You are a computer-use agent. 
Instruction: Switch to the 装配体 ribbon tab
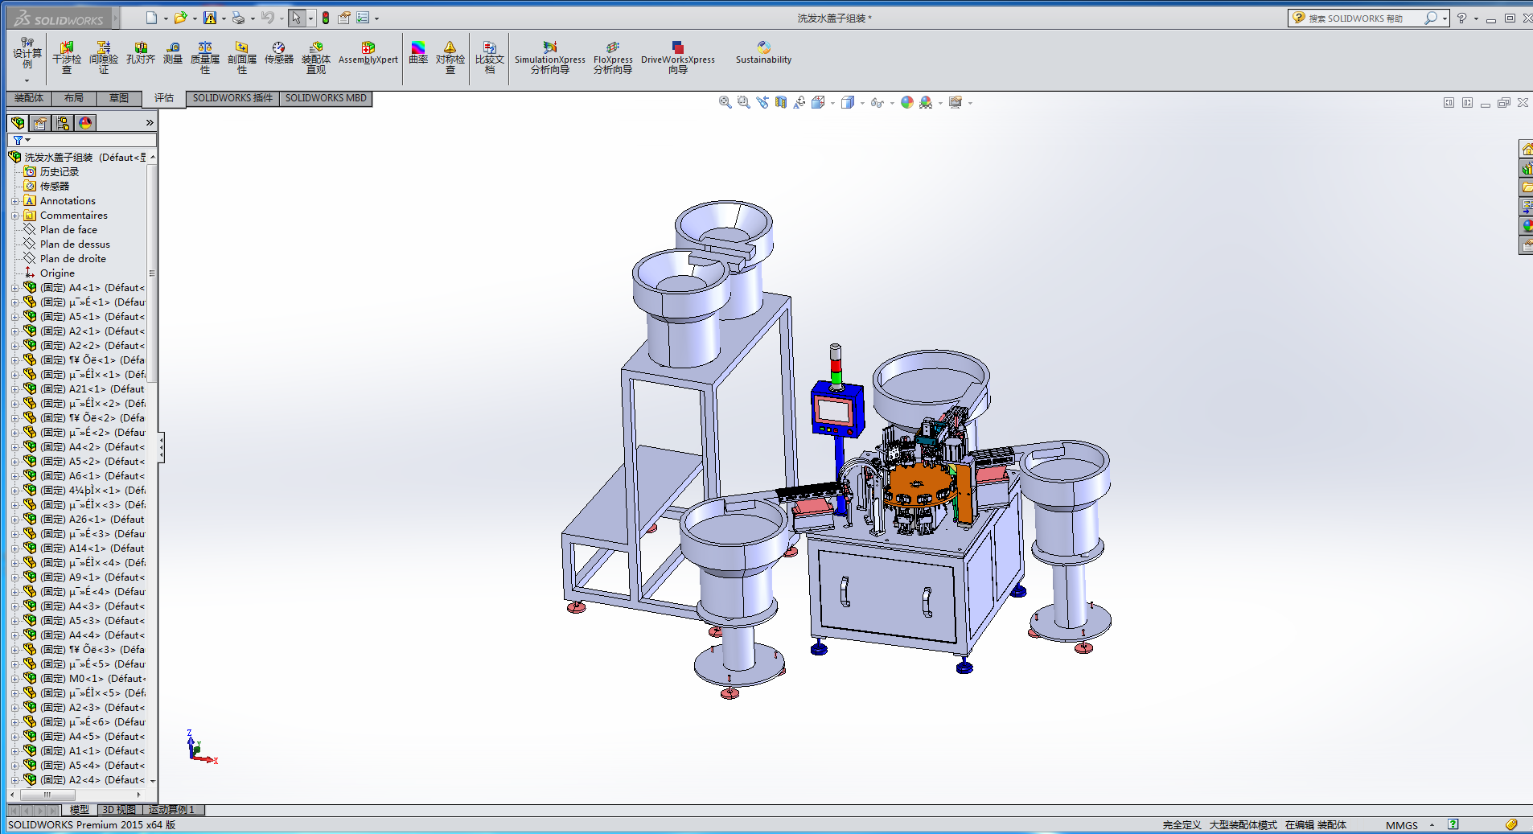(x=29, y=98)
